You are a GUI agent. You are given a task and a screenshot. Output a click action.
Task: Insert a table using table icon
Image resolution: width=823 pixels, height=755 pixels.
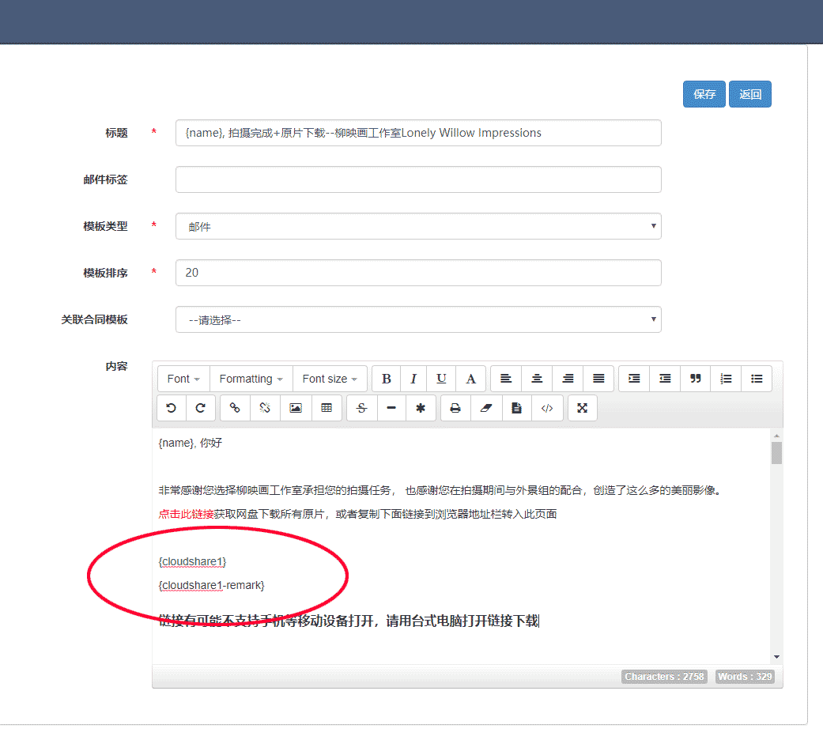click(327, 408)
